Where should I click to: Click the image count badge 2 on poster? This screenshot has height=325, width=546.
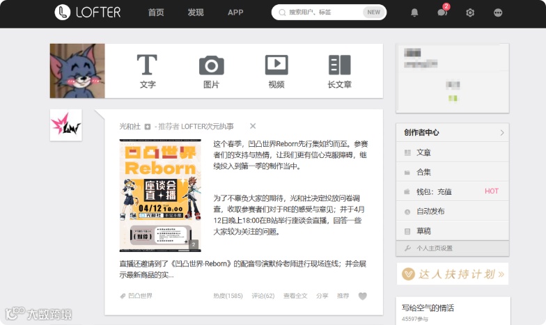pos(194,245)
